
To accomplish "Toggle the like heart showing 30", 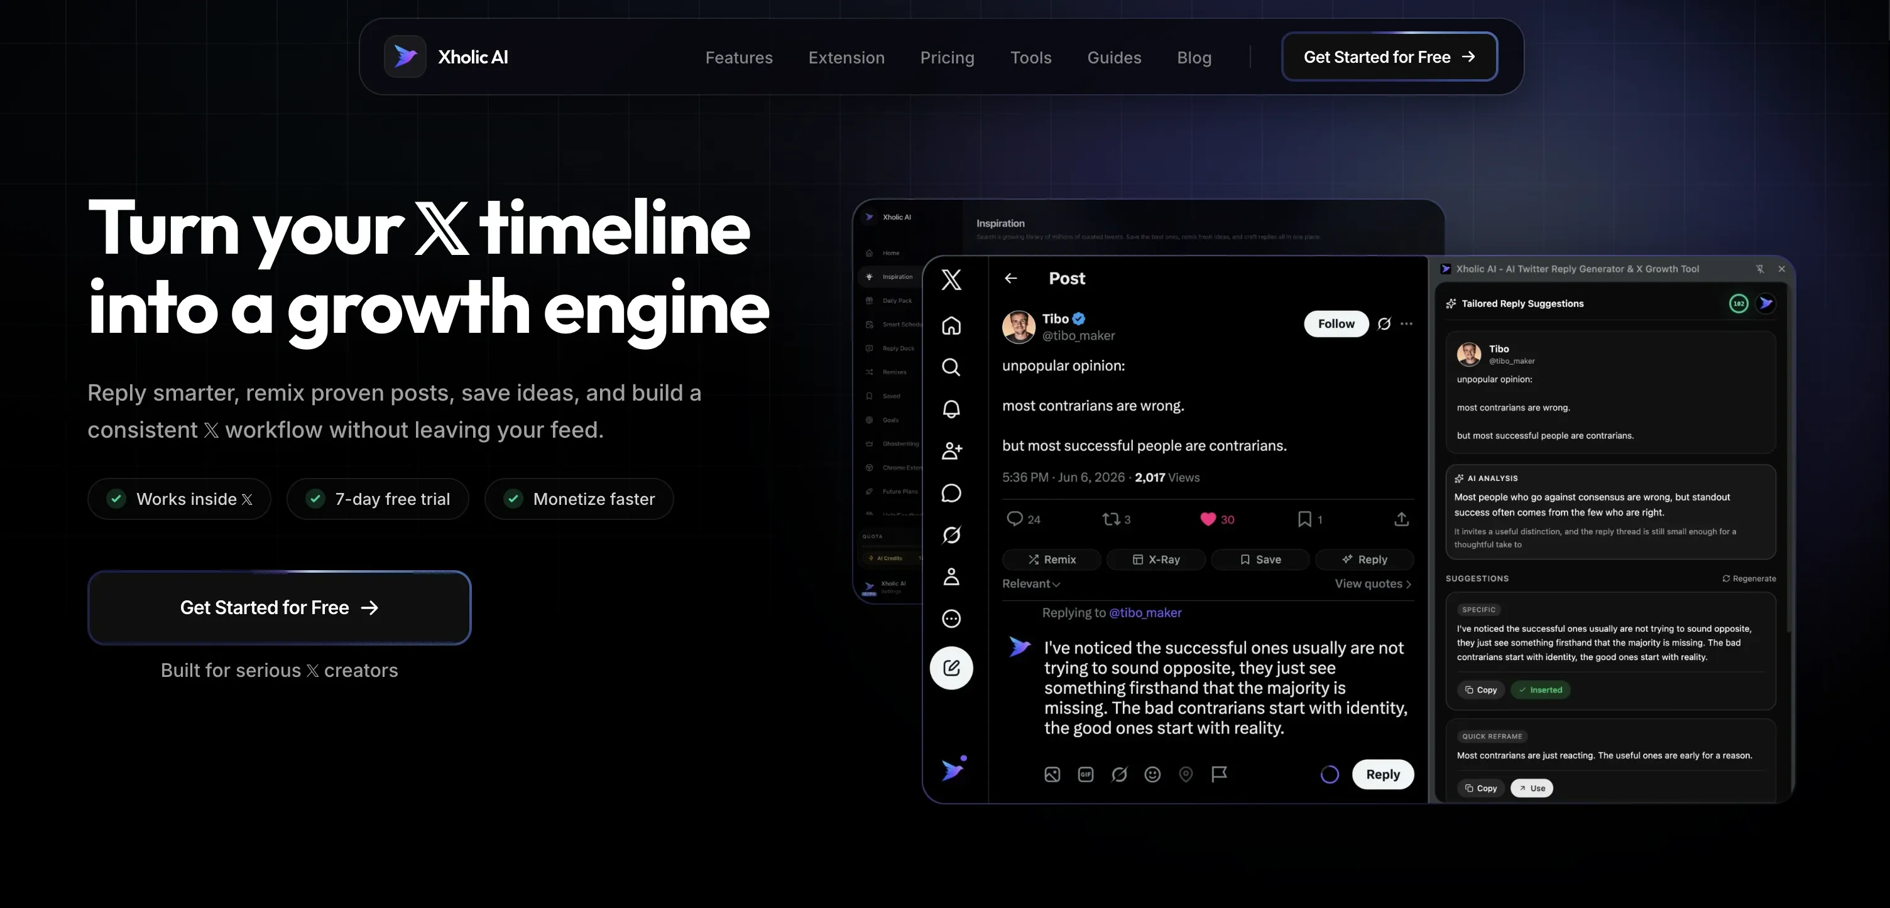I will 1208,519.
